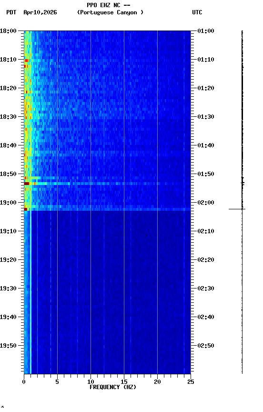Click the '18:40' PDT time label
263x412 pixels.
[x=8, y=145]
